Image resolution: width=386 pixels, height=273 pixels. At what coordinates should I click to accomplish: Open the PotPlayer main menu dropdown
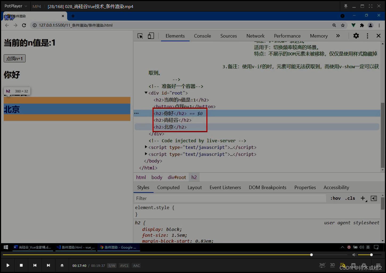[16, 6]
